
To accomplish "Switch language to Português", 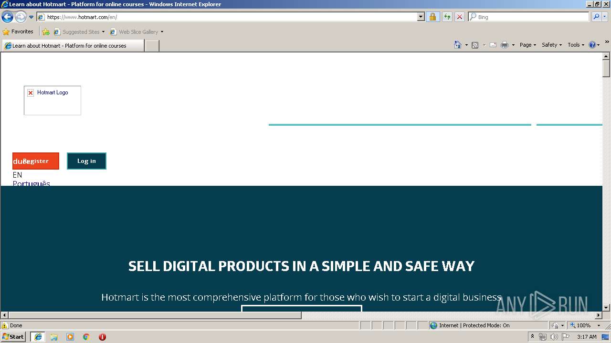I will tap(32, 183).
